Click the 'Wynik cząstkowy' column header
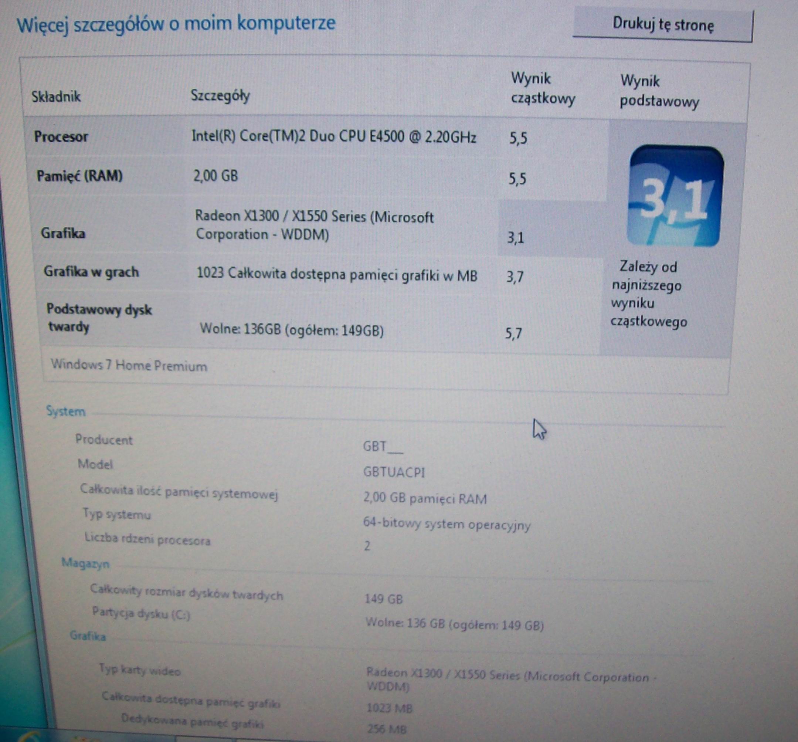Image resolution: width=798 pixels, height=742 pixels. [x=543, y=88]
